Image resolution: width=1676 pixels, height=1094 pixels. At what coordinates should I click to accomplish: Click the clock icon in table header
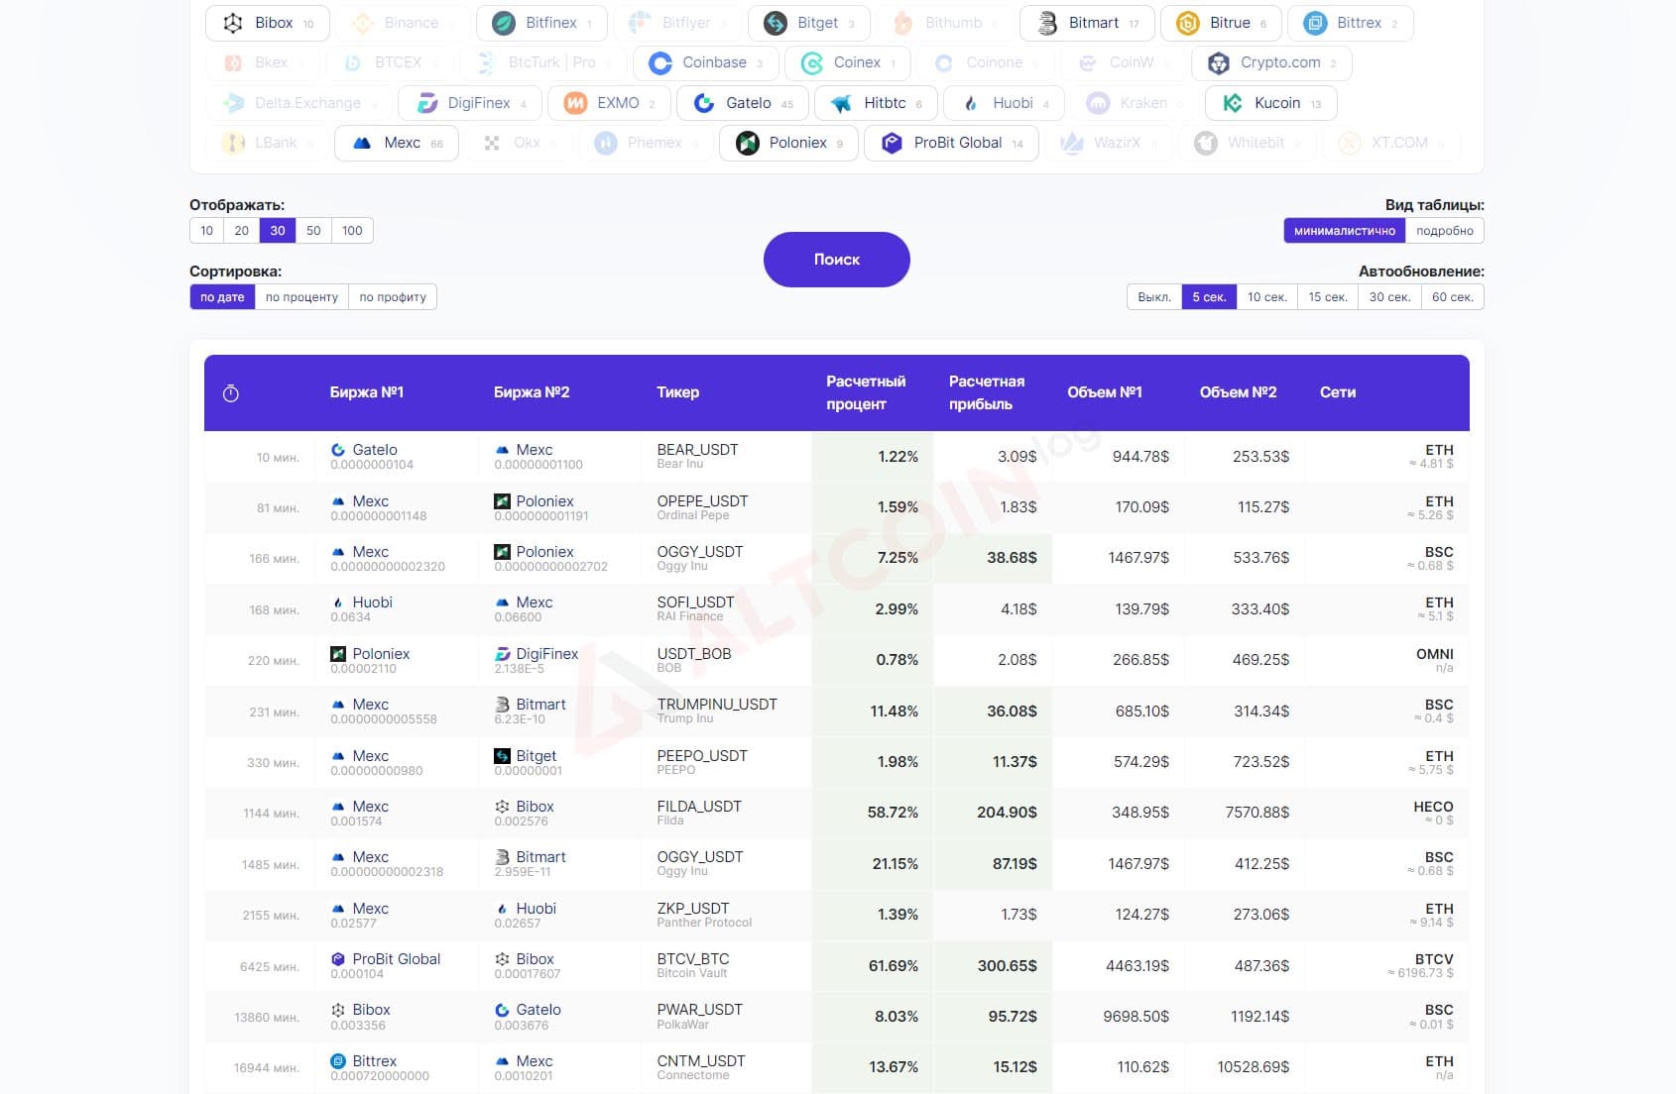(x=231, y=393)
